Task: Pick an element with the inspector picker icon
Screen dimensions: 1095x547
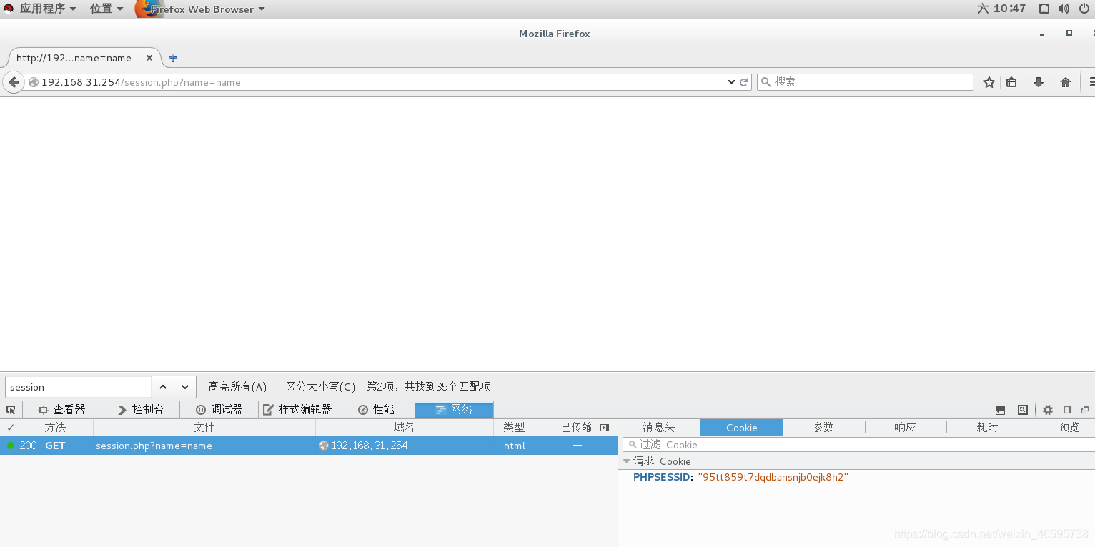Action: (x=11, y=410)
